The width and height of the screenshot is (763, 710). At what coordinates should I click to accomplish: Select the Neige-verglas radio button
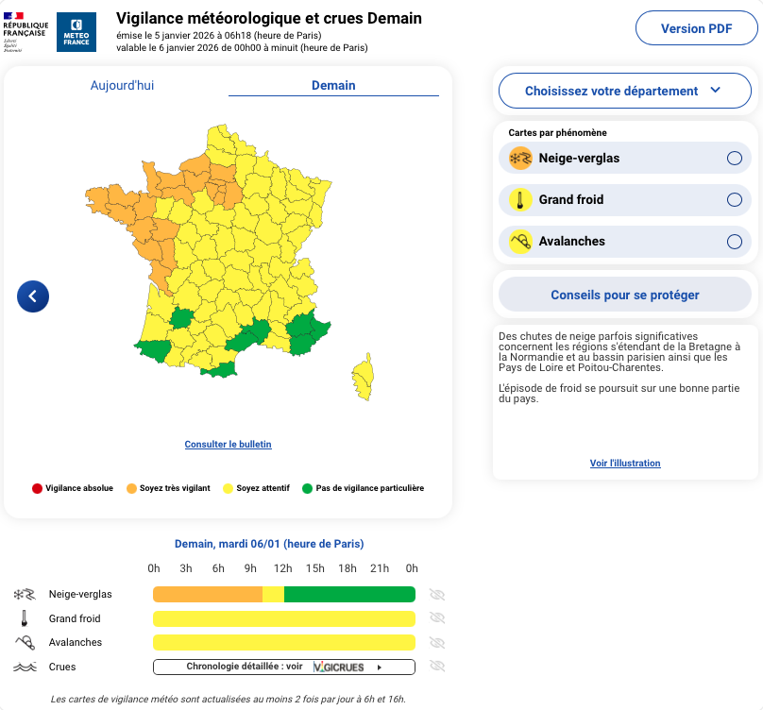click(734, 159)
